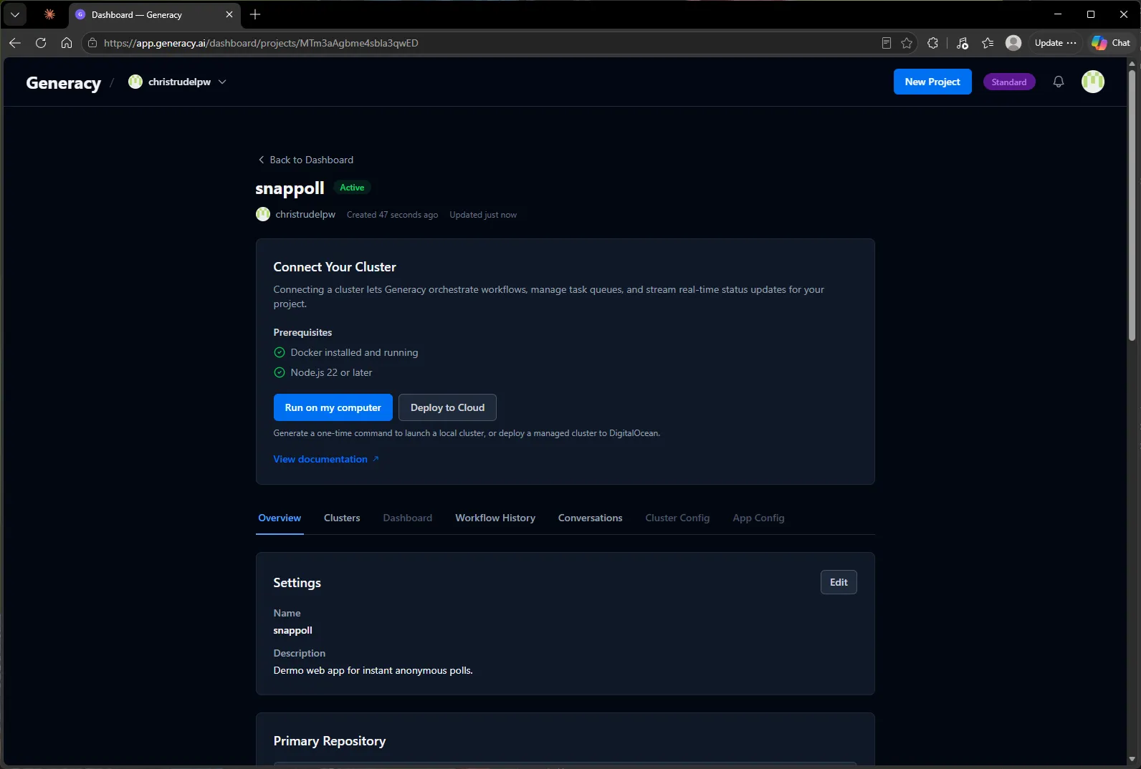
Task: Click the Generacy logo
Action: tap(64, 83)
